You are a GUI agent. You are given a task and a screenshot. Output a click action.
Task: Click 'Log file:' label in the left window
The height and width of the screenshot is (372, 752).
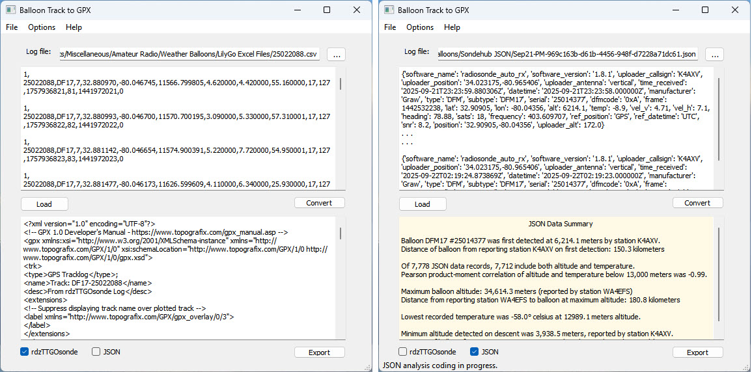[38, 51]
